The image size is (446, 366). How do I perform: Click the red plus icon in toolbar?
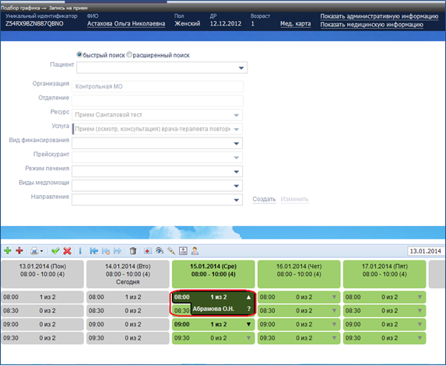(19, 251)
